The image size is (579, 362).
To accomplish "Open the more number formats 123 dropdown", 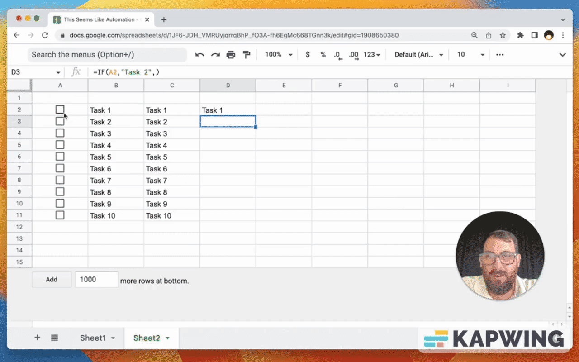I will click(x=372, y=54).
